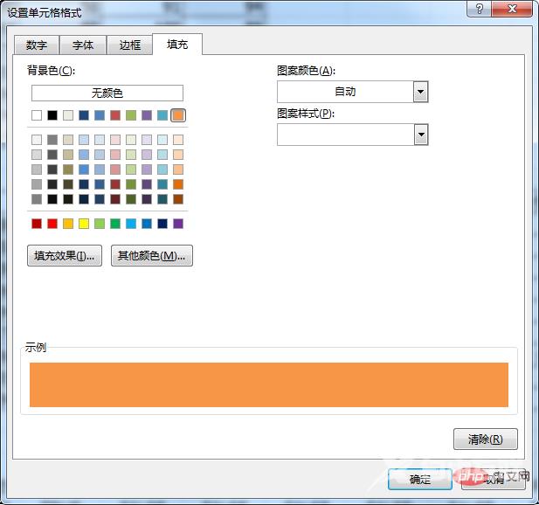Expand the 图案颜色 dropdown arrow
Viewport: 539px width, 505px height.
420,92
